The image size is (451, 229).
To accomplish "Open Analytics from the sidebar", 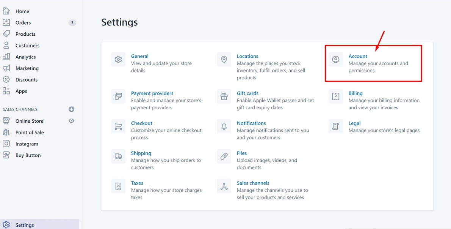I will (25, 57).
